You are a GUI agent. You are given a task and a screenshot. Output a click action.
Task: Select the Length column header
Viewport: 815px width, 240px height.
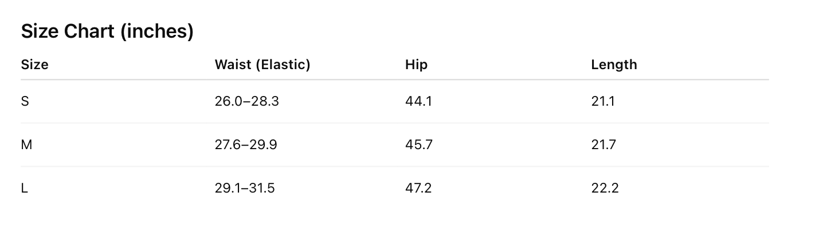click(x=614, y=65)
